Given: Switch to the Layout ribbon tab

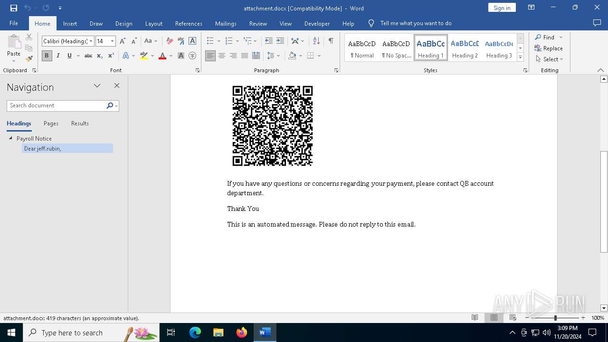Looking at the screenshot, I should (x=153, y=23).
